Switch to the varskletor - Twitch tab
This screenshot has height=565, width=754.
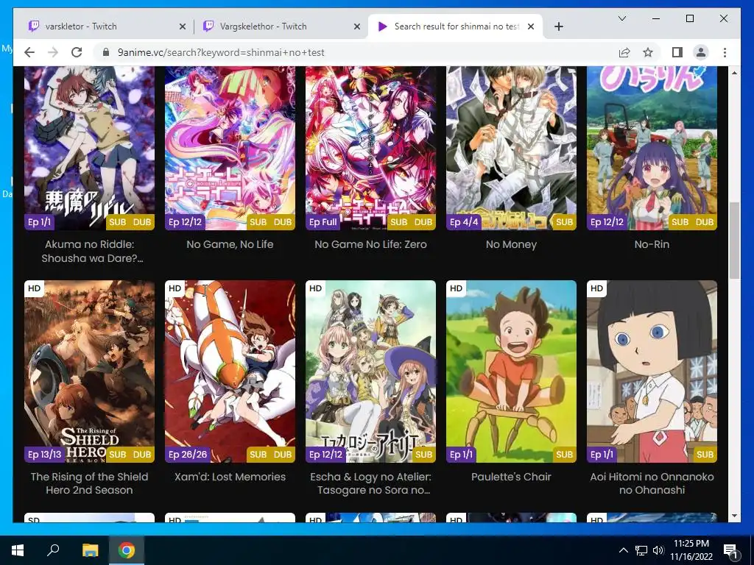[x=106, y=26]
